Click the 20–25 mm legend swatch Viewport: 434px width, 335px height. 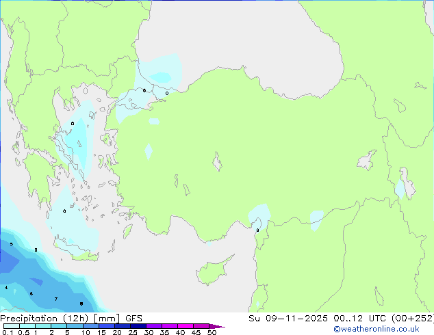click(x=122, y=326)
